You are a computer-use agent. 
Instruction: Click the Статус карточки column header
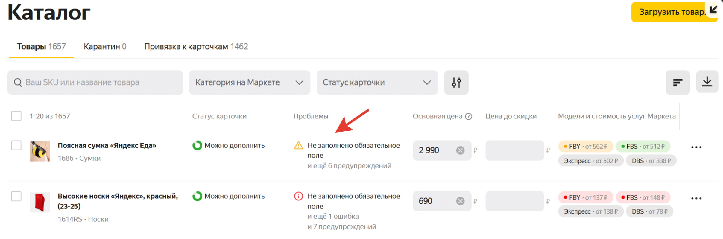click(219, 116)
